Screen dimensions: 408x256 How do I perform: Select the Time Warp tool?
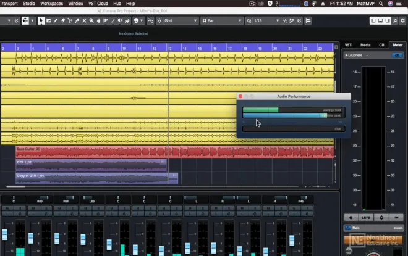point(106,20)
